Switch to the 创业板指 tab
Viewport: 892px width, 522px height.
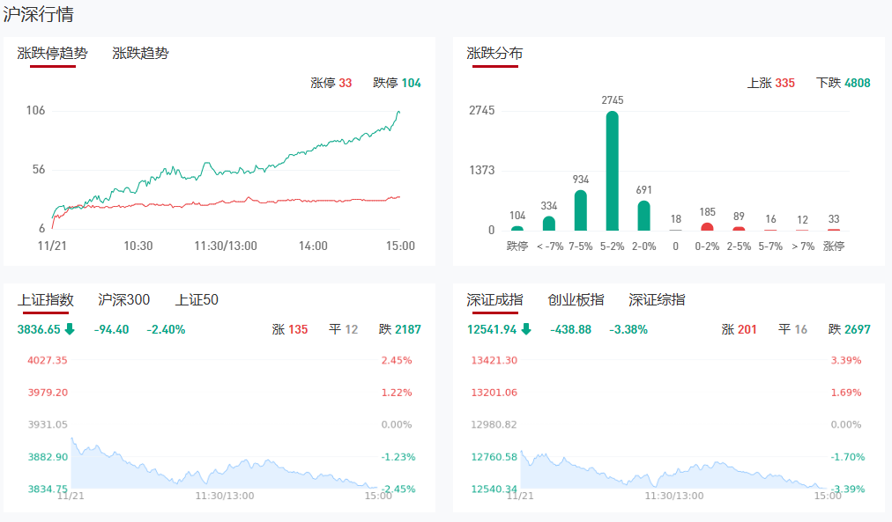pyautogui.click(x=576, y=300)
